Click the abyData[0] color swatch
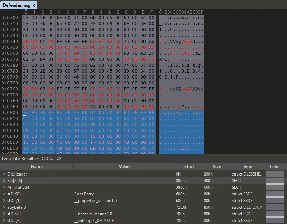The width and height of the screenshot is (287, 224). [275, 207]
